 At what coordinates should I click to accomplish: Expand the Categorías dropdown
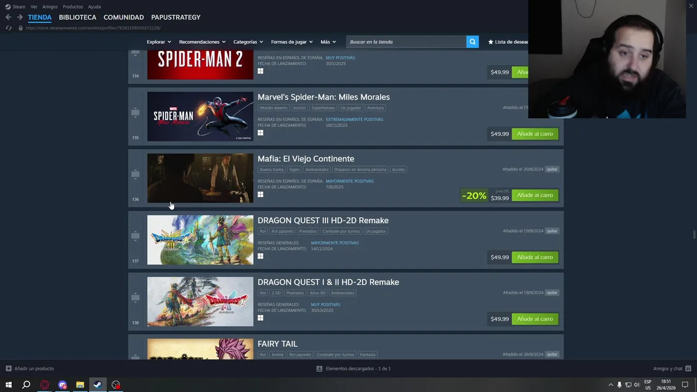pyautogui.click(x=248, y=42)
